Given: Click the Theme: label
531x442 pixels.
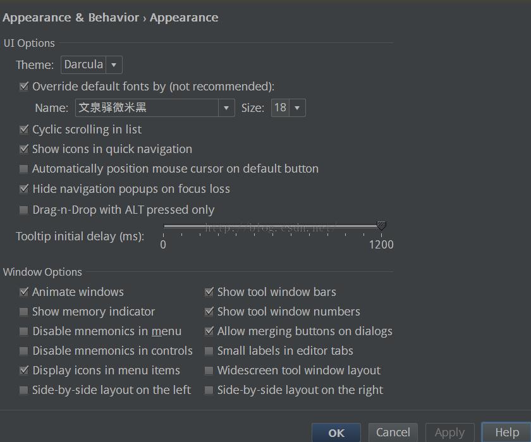Looking at the screenshot, I should [35, 64].
